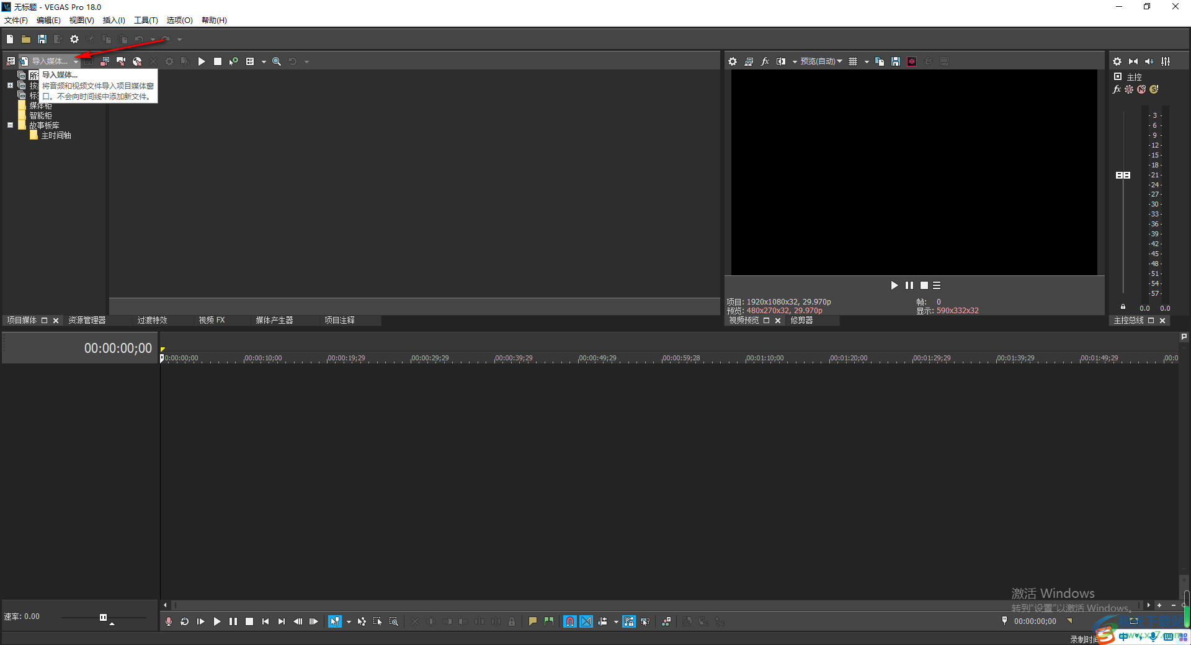Click the Record microphone icon in transport
This screenshot has height=645, width=1191.
(x=169, y=621)
